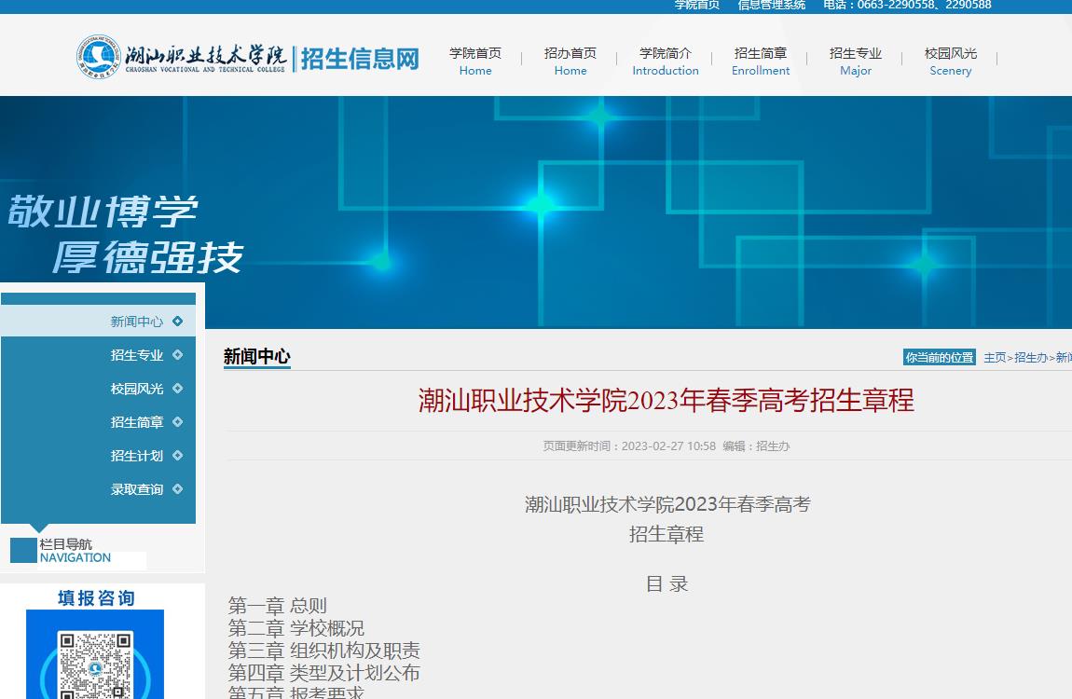Click 学院首页 link in top blue bar
Image resolution: width=1072 pixels, height=699 pixels.
(696, 5)
